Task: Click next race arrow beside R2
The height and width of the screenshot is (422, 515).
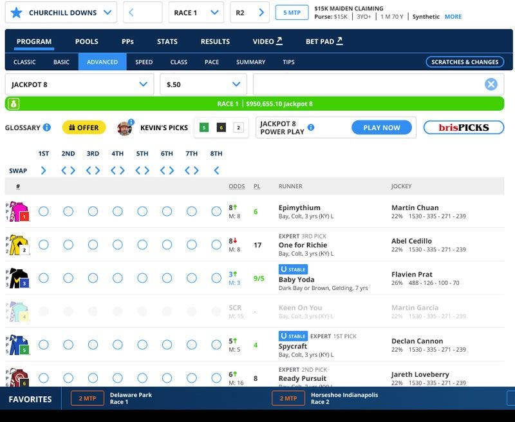Action: (x=261, y=13)
